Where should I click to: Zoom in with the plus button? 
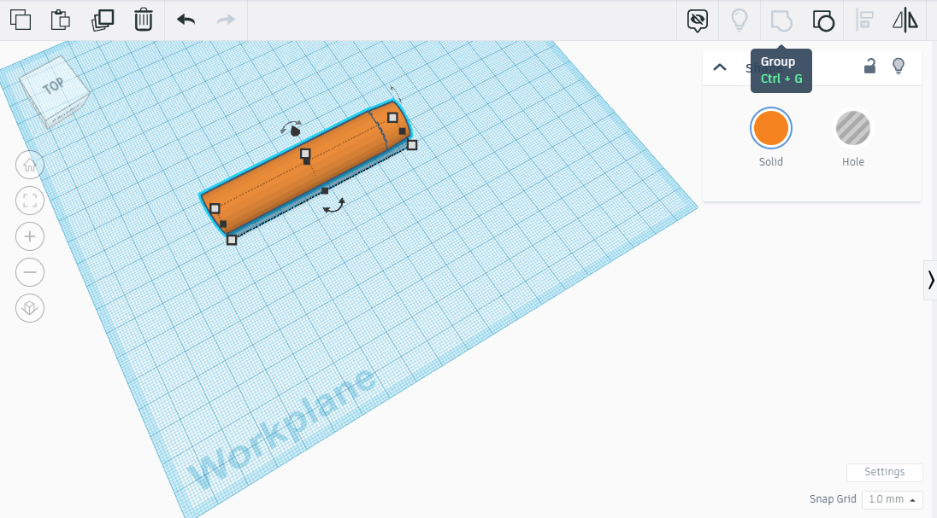(x=30, y=236)
